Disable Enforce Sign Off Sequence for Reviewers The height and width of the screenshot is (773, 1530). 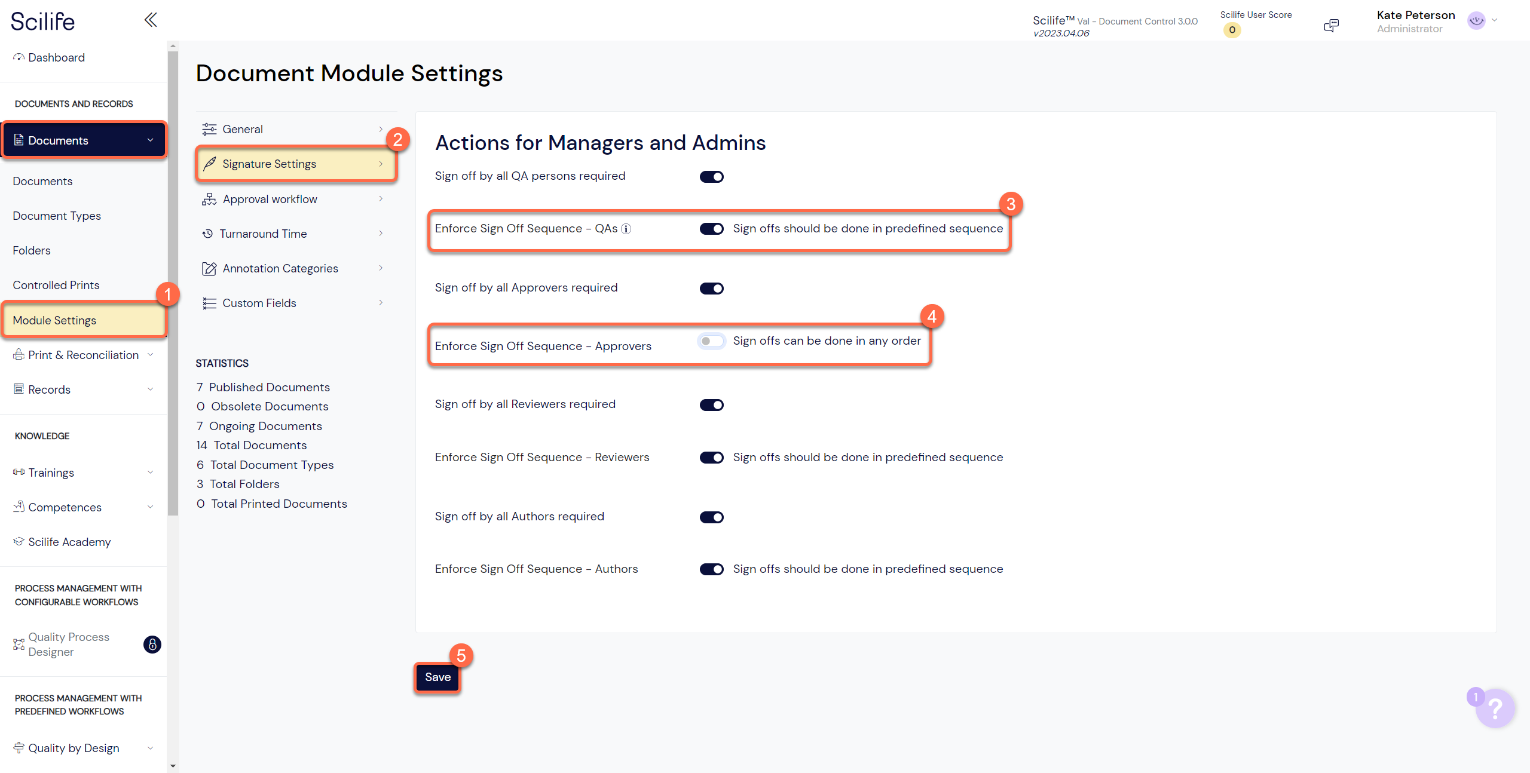[711, 458]
